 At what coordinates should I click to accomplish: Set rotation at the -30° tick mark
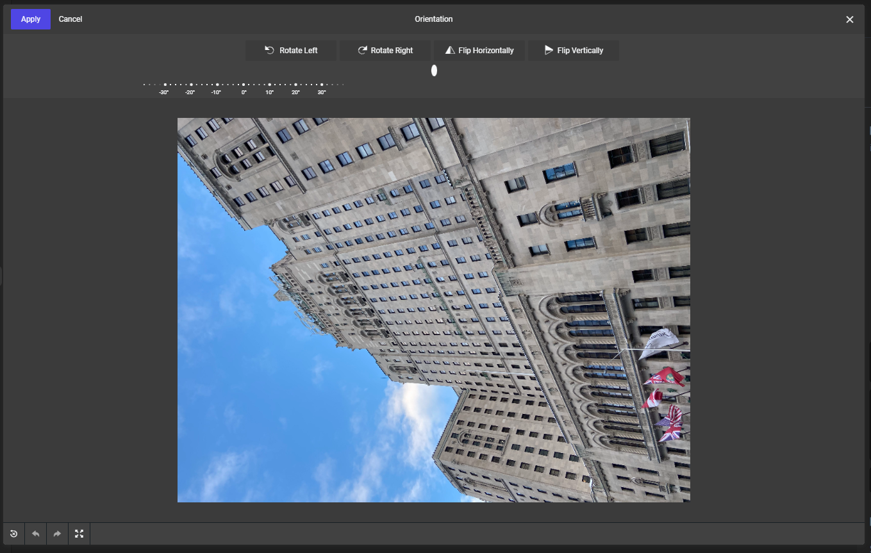[165, 85]
